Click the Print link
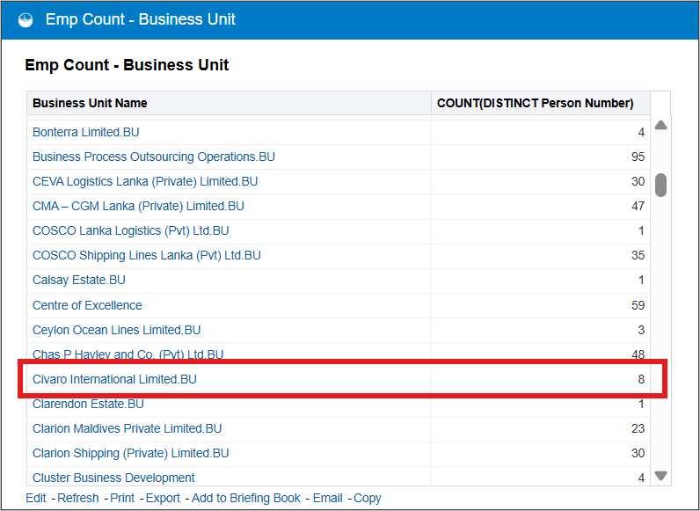Viewport: 700px width, 511px height. pos(122,498)
